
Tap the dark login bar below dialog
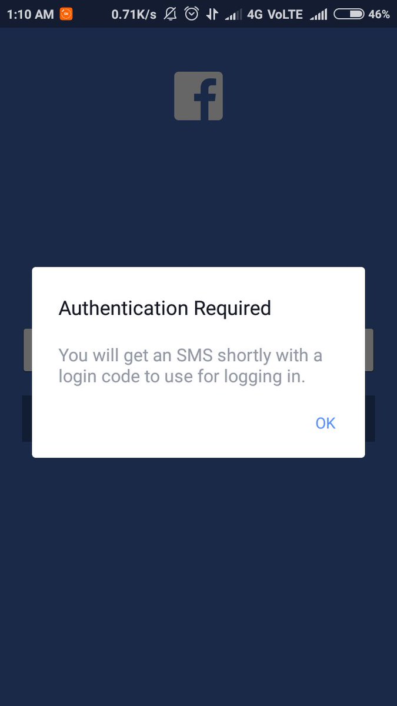coord(198,449)
